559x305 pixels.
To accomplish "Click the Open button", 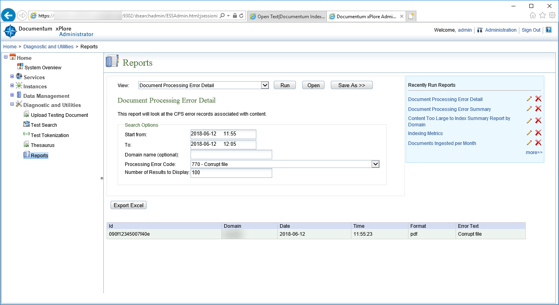I will click(313, 85).
